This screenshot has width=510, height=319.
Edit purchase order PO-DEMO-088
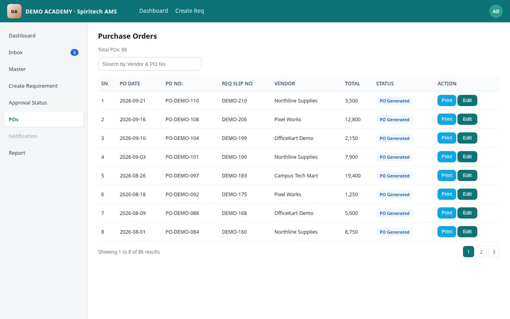point(467,213)
